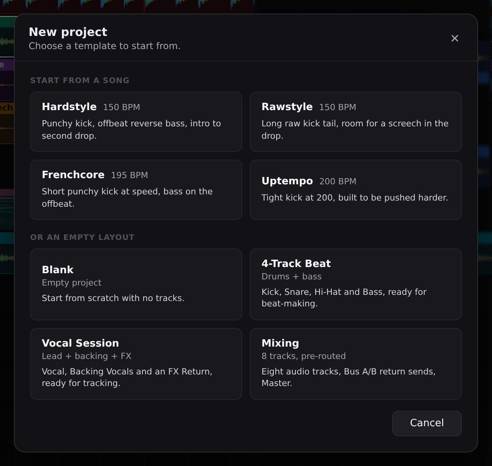The width and height of the screenshot is (492, 466).
Task: Click 'Choose a template to start from.' subtitle
Action: (x=104, y=46)
